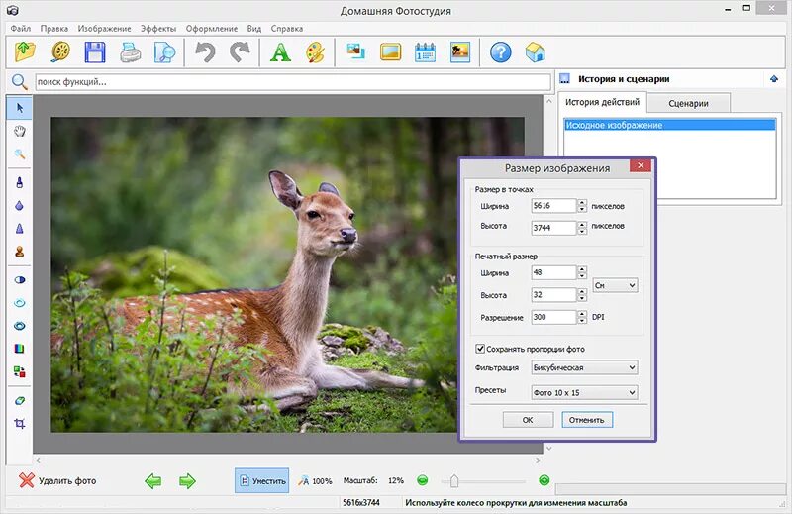Collapse the 'История и сценарии' panel arrow

[774, 79]
